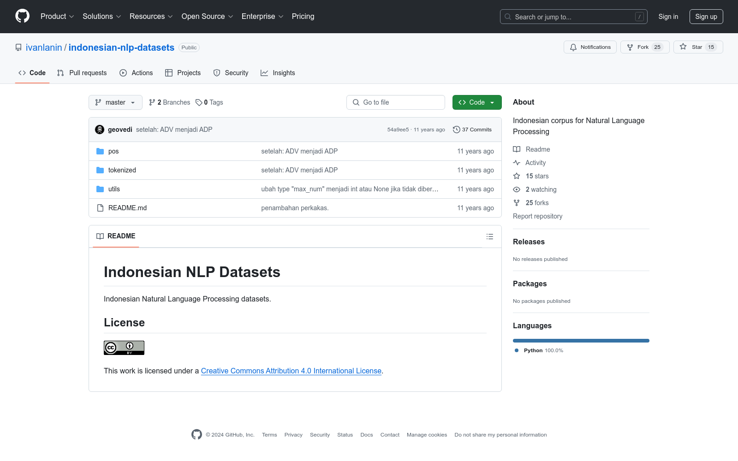The height and width of the screenshot is (461, 738).
Task: Focus the Search or jump to field
Action: [x=574, y=17]
